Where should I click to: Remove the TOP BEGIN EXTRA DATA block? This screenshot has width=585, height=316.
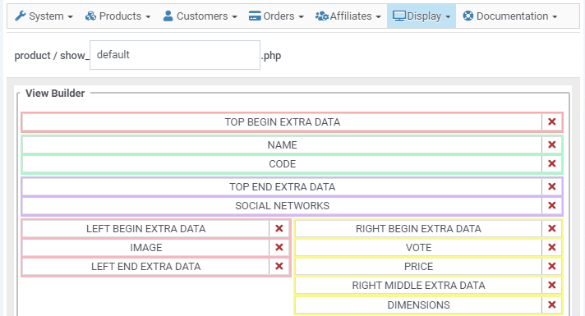[x=552, y=121]
